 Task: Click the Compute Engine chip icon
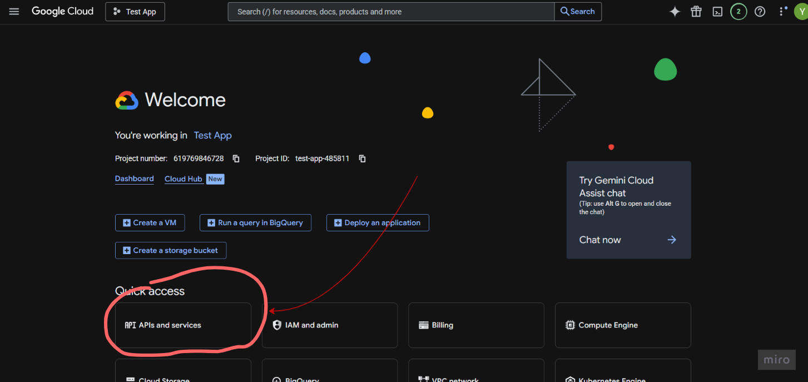coord(570,325)
